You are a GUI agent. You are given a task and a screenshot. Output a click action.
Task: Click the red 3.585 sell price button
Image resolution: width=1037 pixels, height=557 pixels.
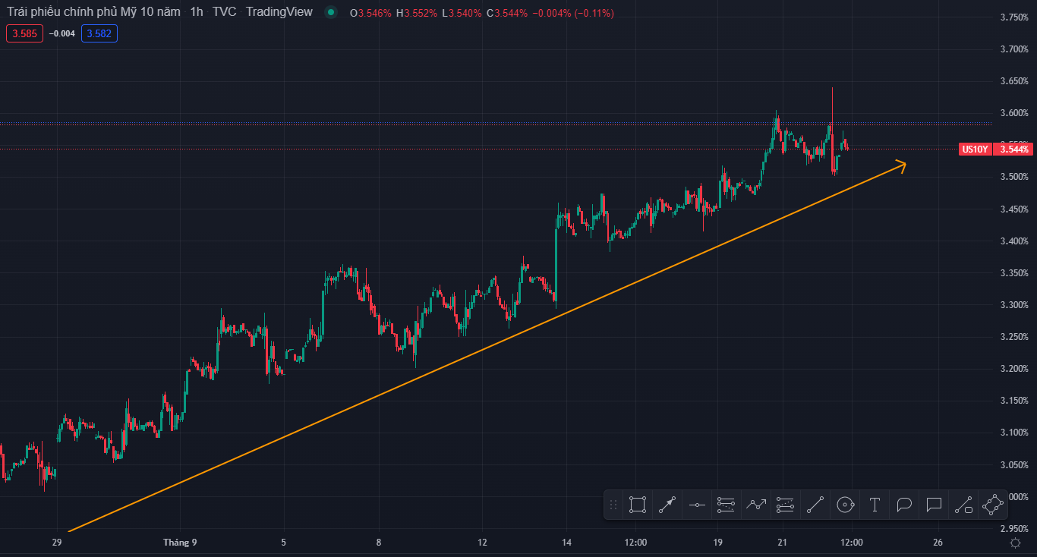coord(25,33)
